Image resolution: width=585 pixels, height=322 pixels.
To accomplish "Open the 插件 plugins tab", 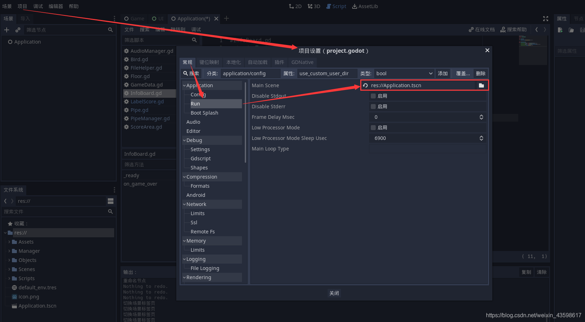I will click(279, 62).
